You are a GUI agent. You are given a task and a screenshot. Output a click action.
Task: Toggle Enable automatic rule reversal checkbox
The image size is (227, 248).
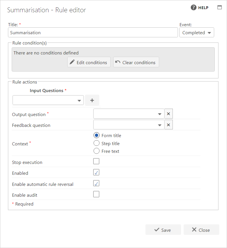click(x=96, y=183)
